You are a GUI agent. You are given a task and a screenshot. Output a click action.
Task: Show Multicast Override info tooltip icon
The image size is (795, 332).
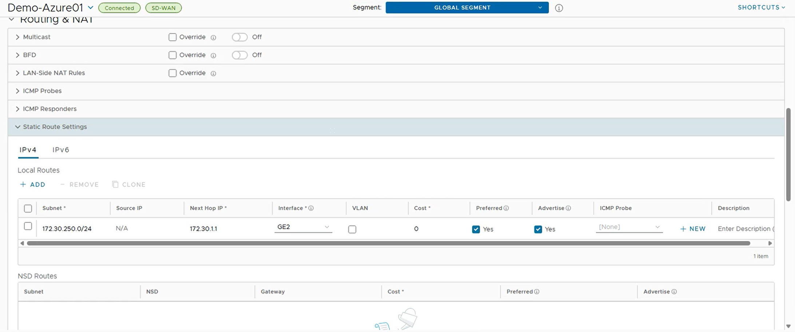pyautogui.click(x=214, y=37)
